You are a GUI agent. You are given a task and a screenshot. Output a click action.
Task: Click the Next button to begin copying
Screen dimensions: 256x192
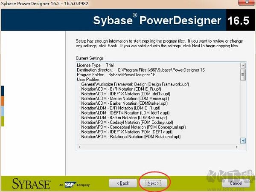coord(153,183)
